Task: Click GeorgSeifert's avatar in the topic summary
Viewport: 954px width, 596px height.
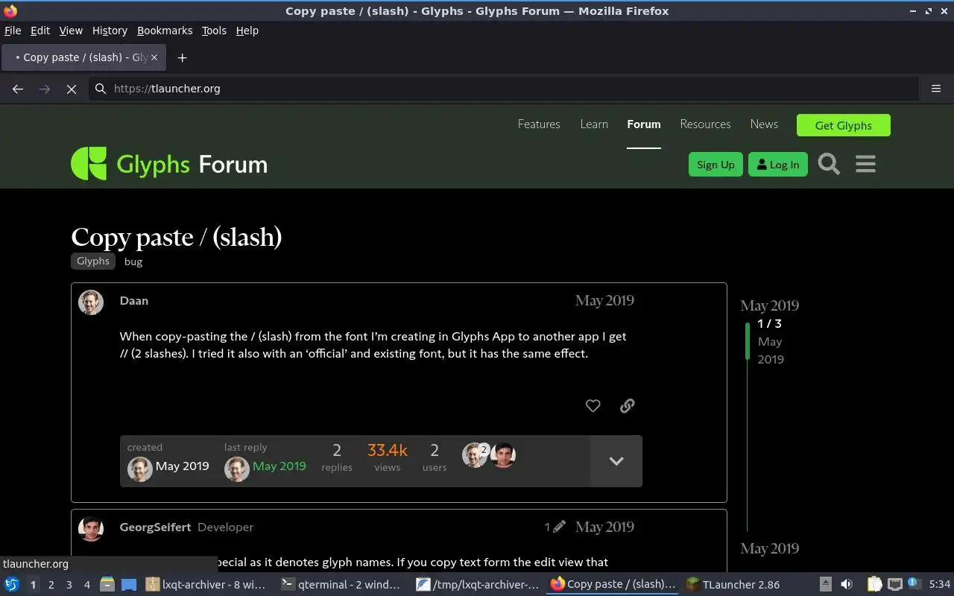Action: tap(503, 455)
